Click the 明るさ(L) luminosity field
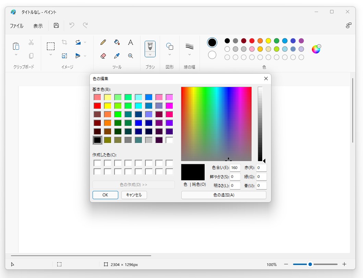The width and height of the screenshot is (363, 278). (x=235, y=186)
